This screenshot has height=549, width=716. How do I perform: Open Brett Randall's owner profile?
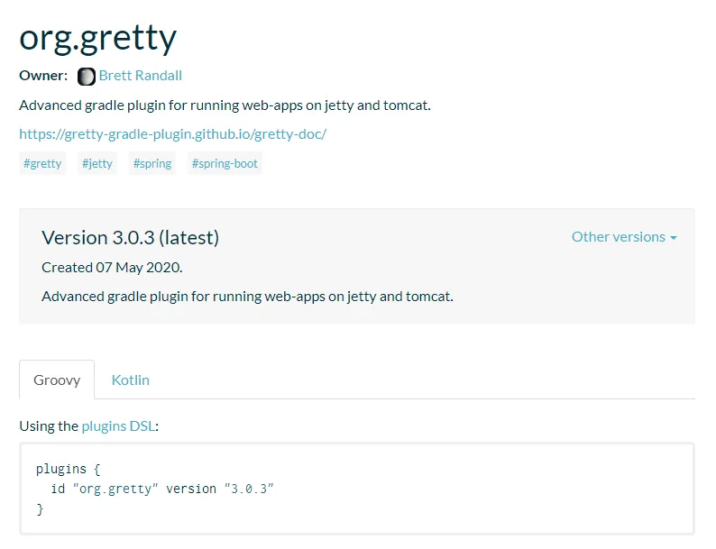[x=141, y=76]
